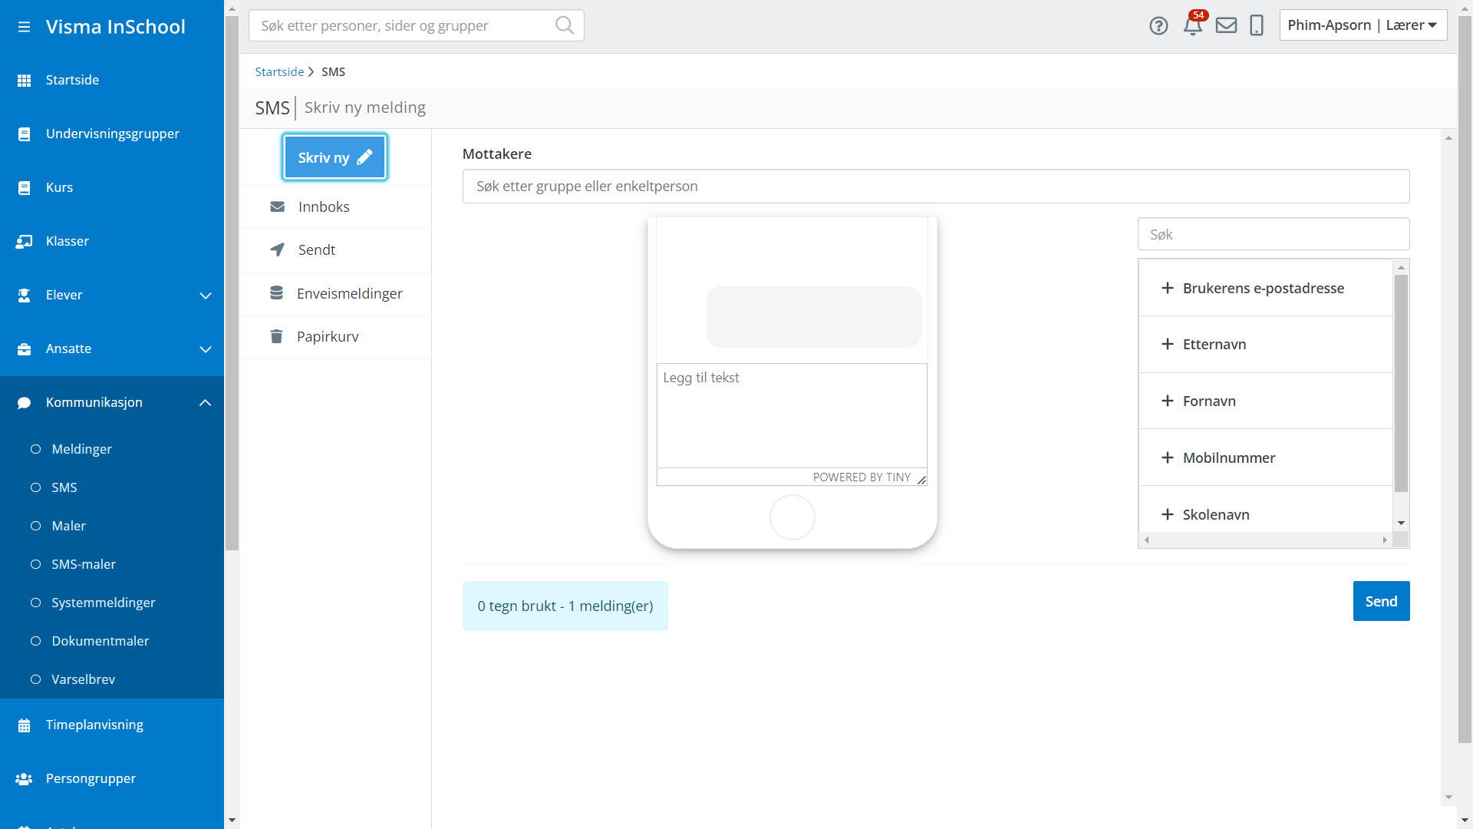The height and width of the screenshot is (829, 1473).
Task: Click the Mottakere recipient search field
Action: tap(935, 187)
